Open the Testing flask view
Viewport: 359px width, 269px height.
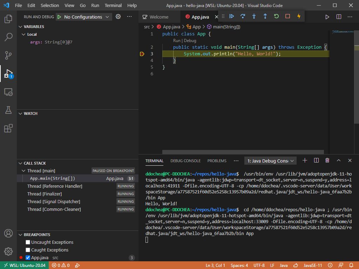tap(8, 110)
